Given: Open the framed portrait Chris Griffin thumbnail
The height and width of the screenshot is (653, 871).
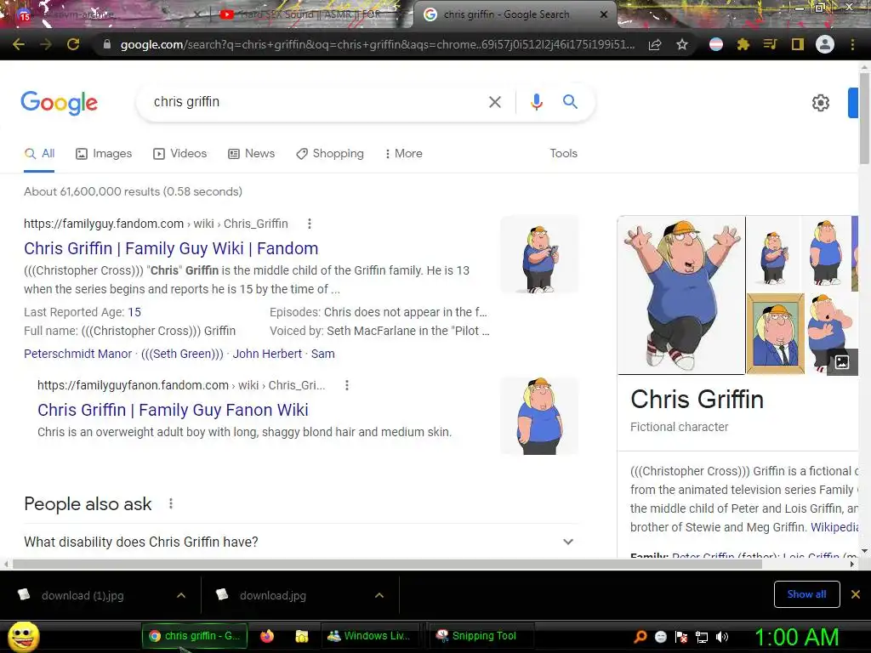Looking at the screenshot, I should click(x=776, y=333).
